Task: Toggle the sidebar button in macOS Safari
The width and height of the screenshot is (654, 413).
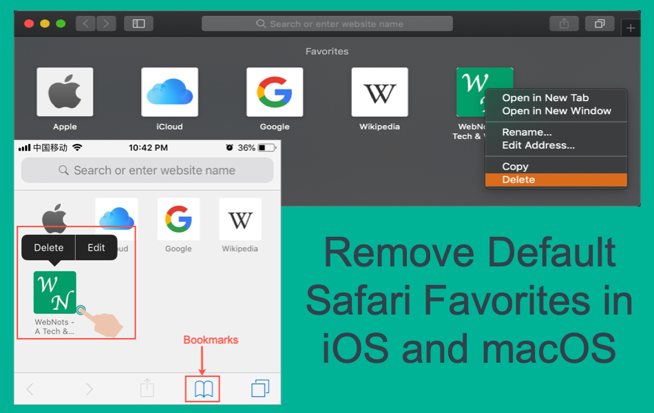Action: 138,23
